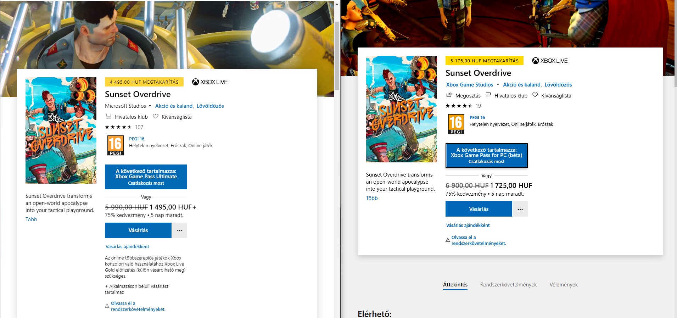The image size is (677, 318).
Task: Open Xbox Game Studios publisher link
Action: pyautogui.click(x=470, y=85)
